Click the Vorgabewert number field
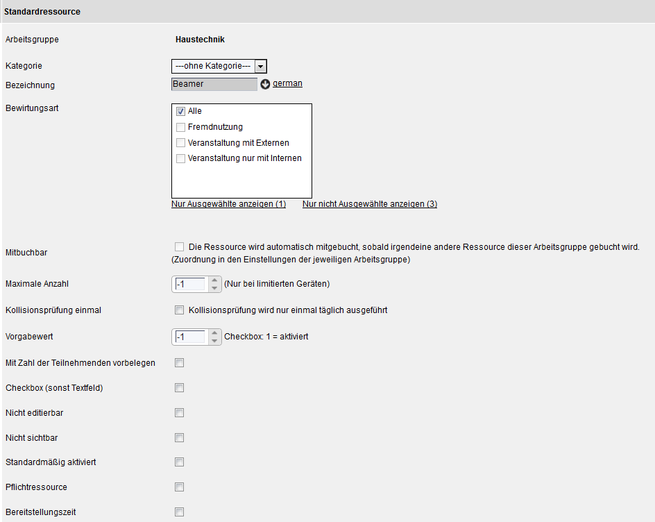655x522 pixels. [x=191, y=337]
